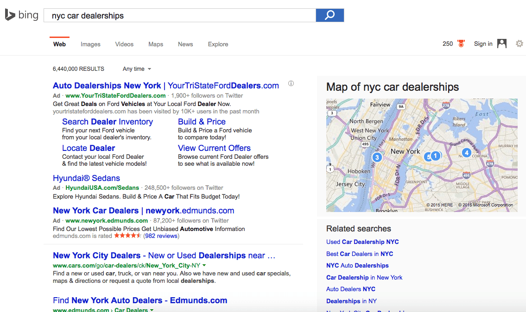Switch to the Web tab

[x=59, y=44]
